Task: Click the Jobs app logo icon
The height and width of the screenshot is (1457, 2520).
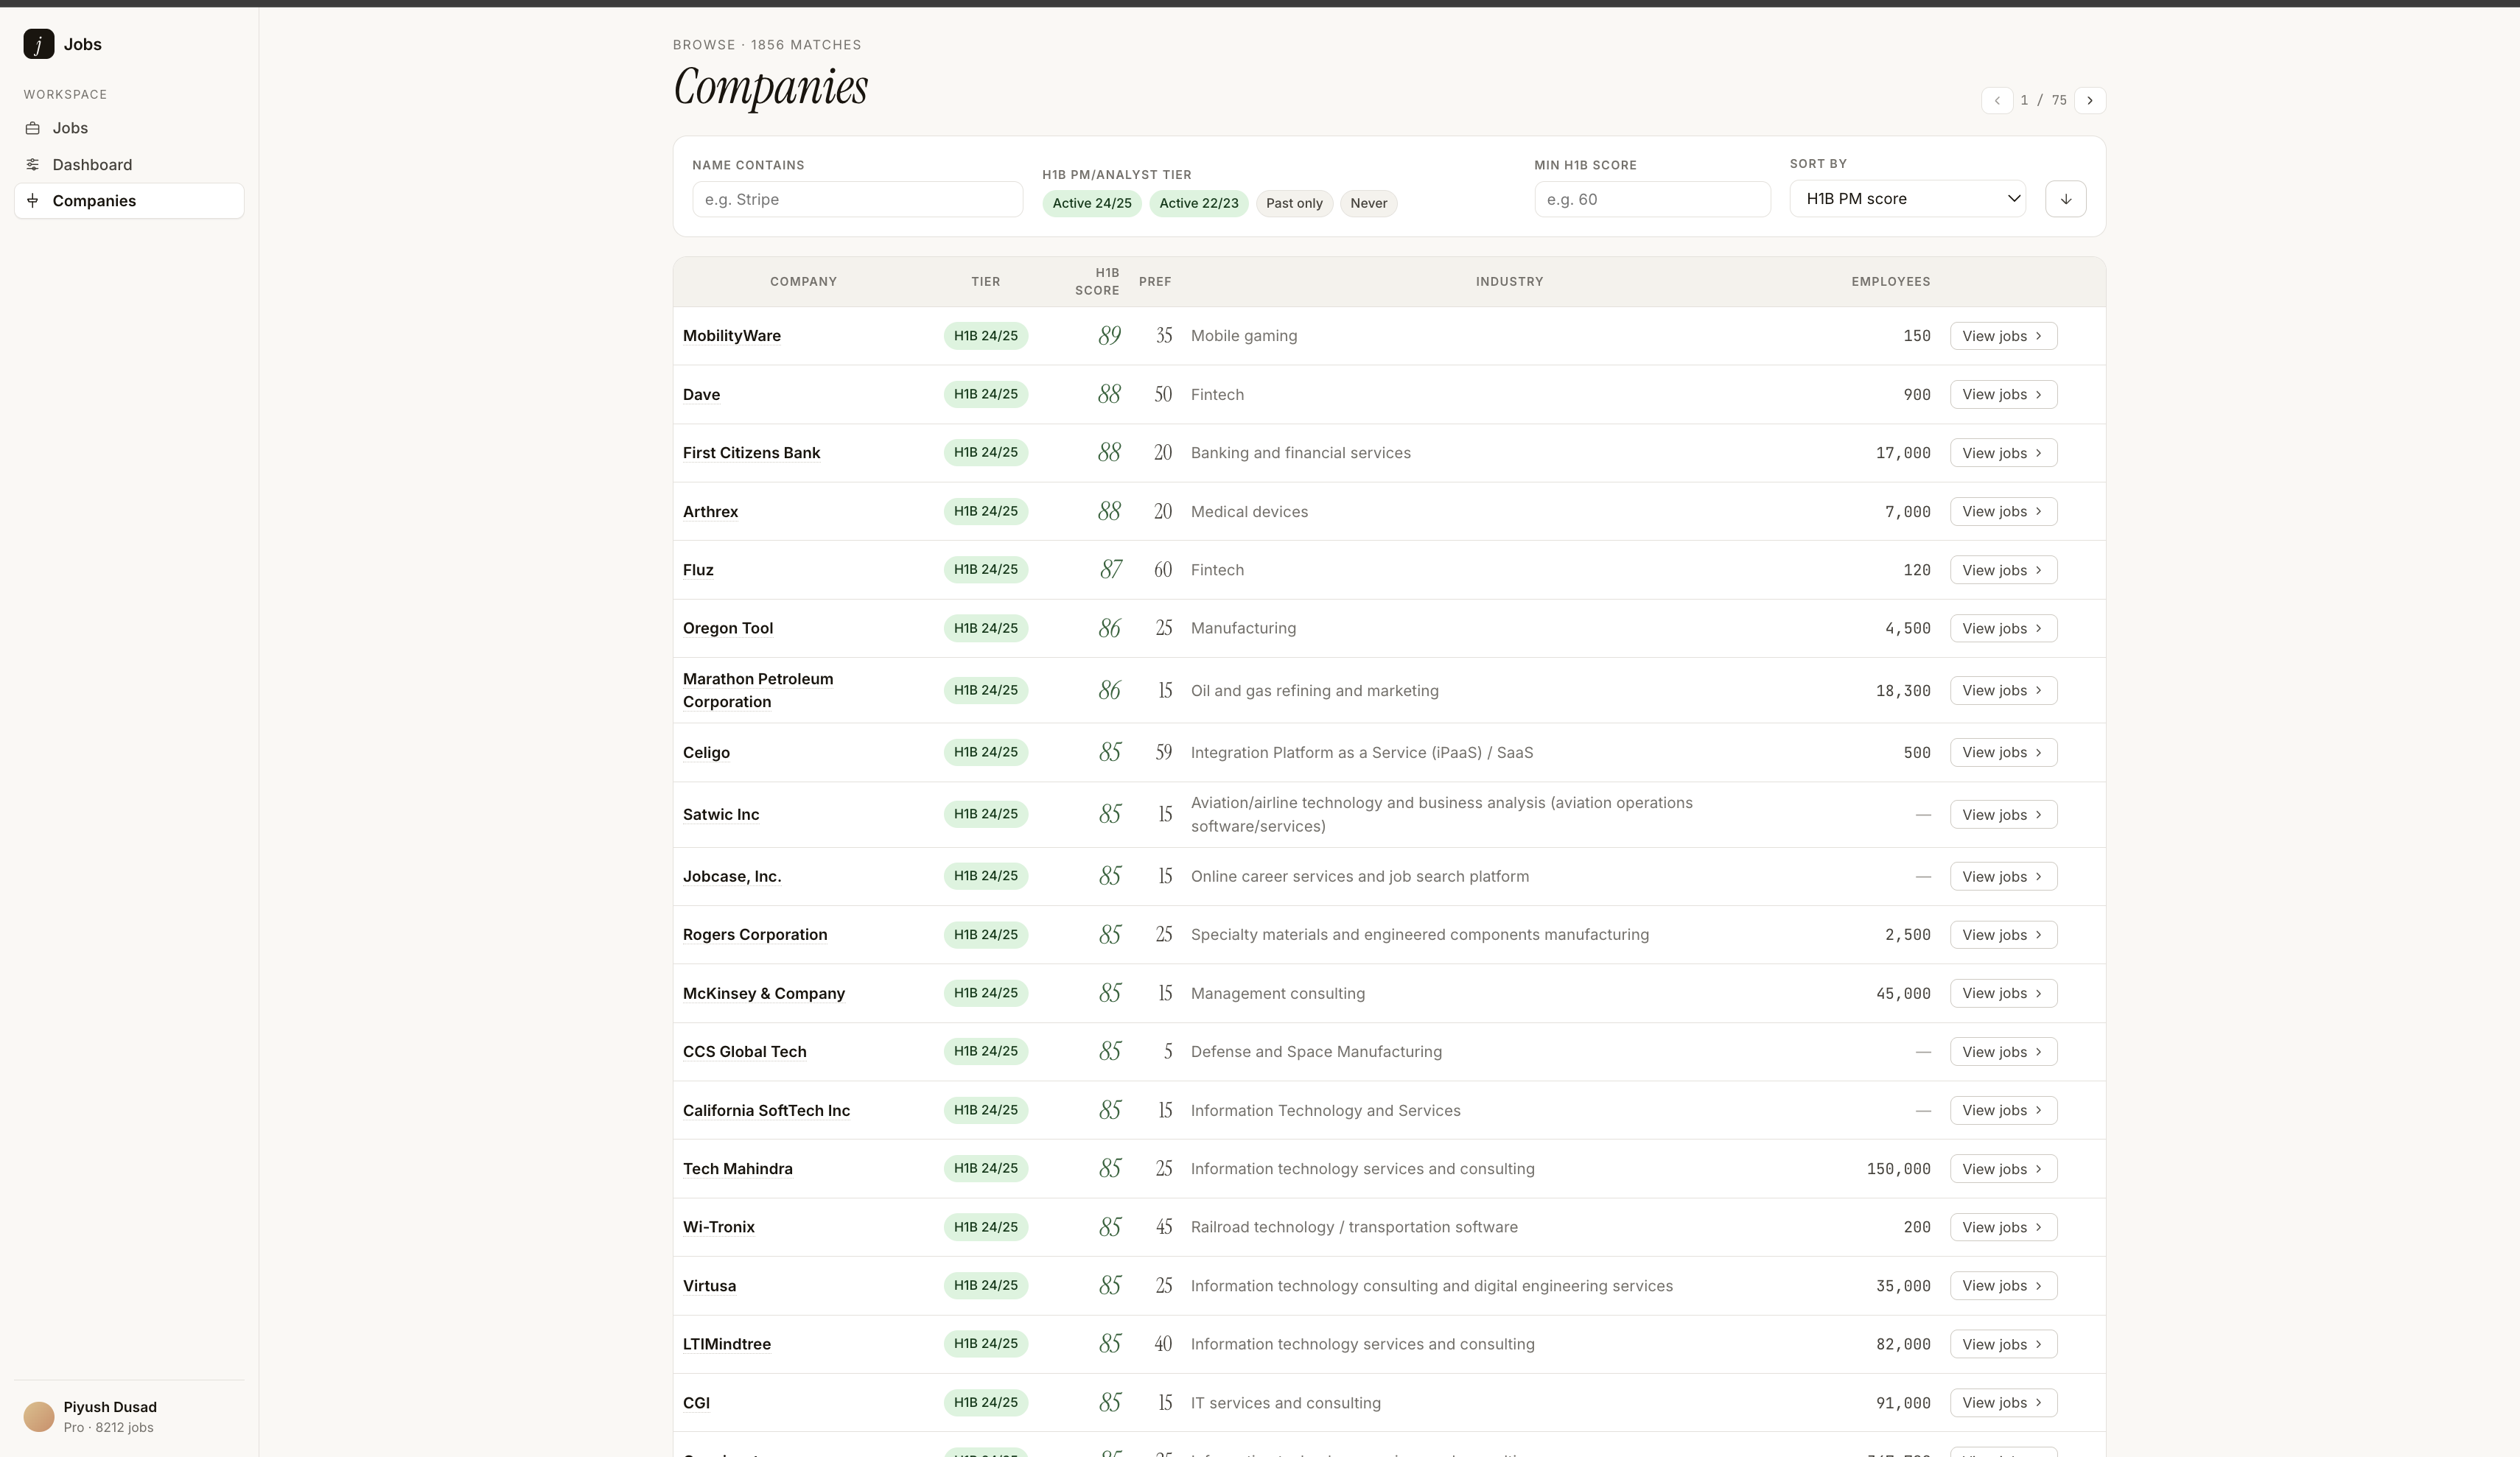Action: pyautogui.click(x=38, y=44)
